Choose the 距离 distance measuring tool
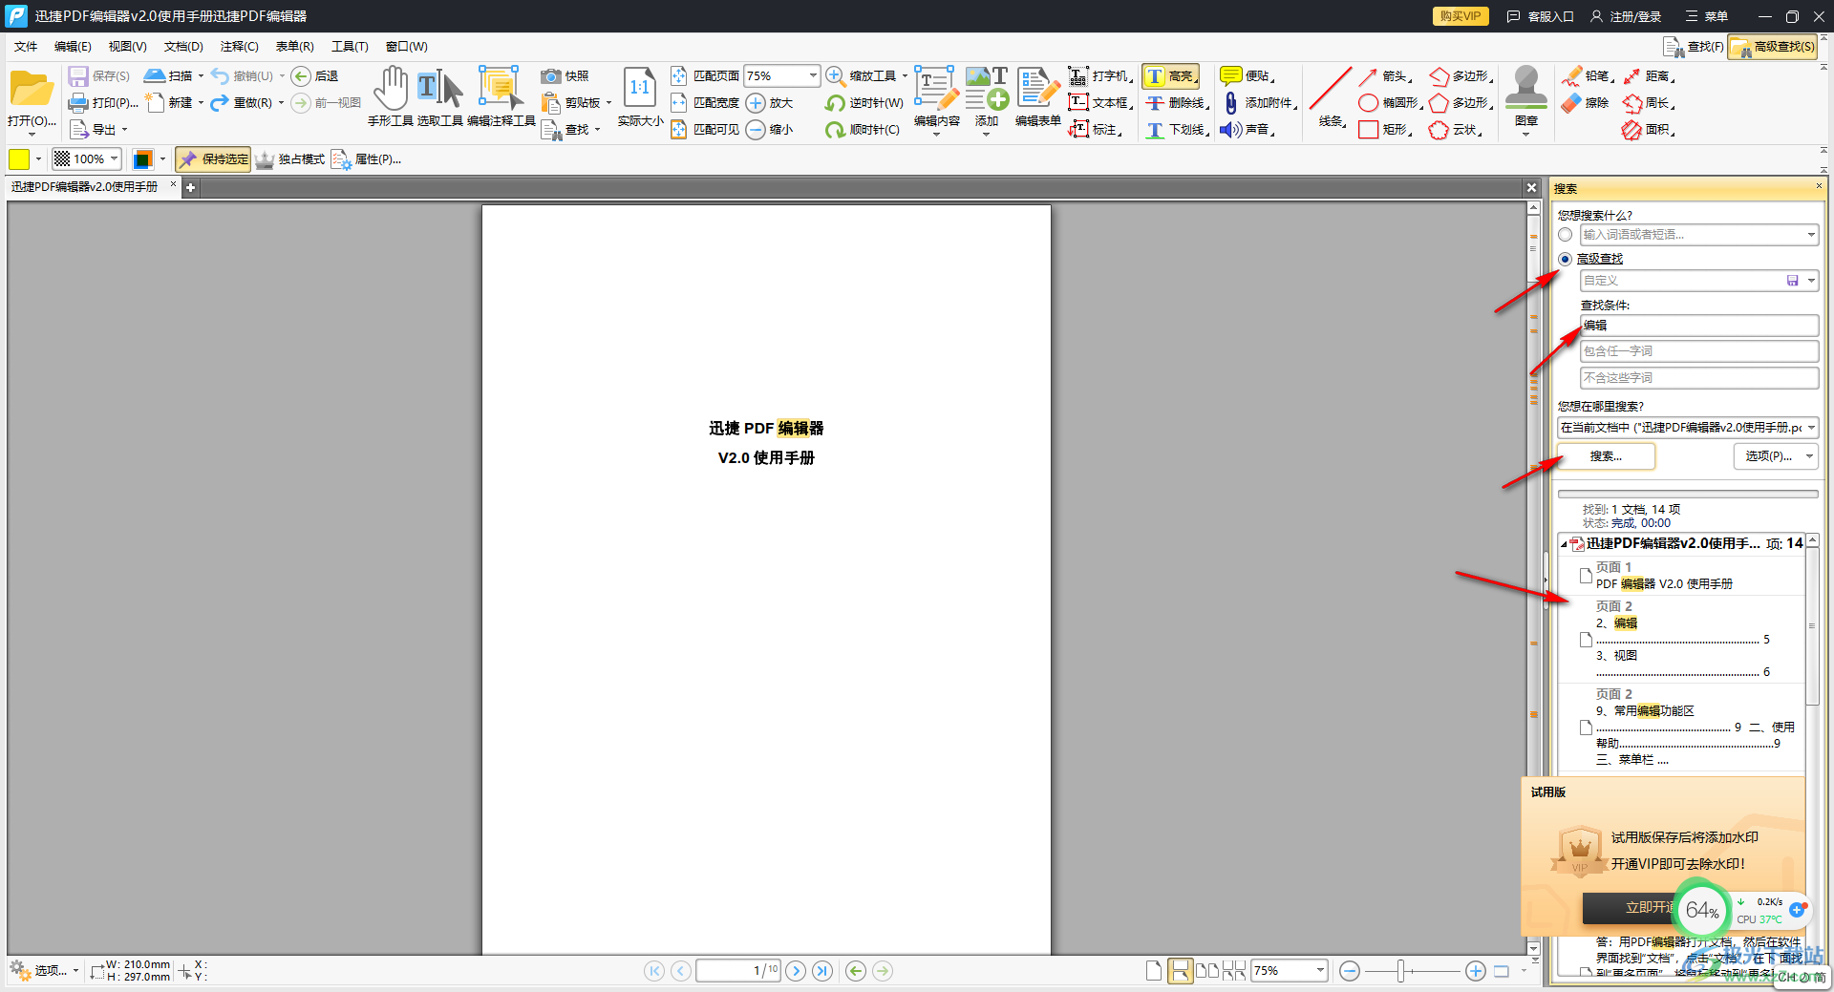The image size is (1834, 992). point(1648,76)
